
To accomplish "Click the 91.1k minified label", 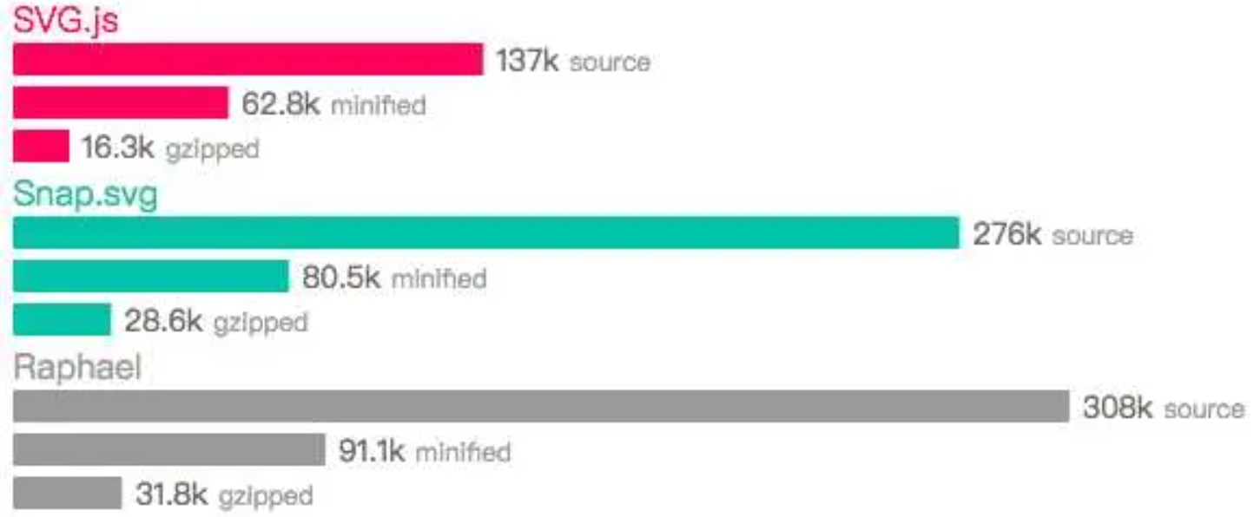I will click(425, 451).
